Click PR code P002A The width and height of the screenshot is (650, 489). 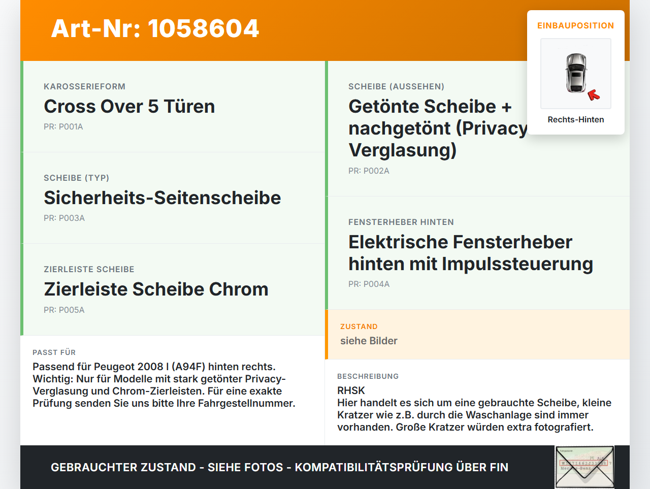(x=369, y=171)
